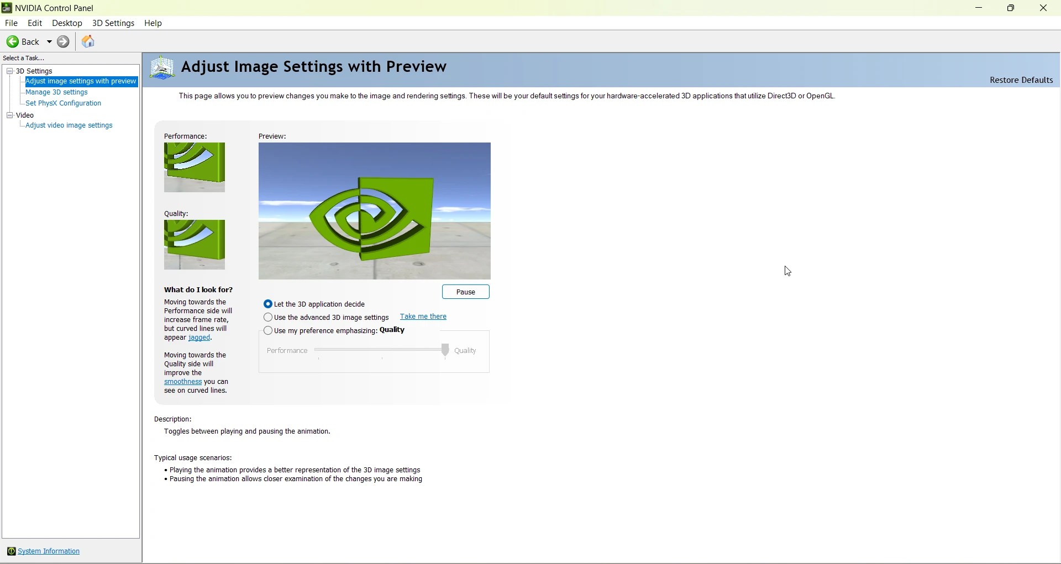Click the 'Video' tree category label
1061x564 pixels.
tap(25, 115)
